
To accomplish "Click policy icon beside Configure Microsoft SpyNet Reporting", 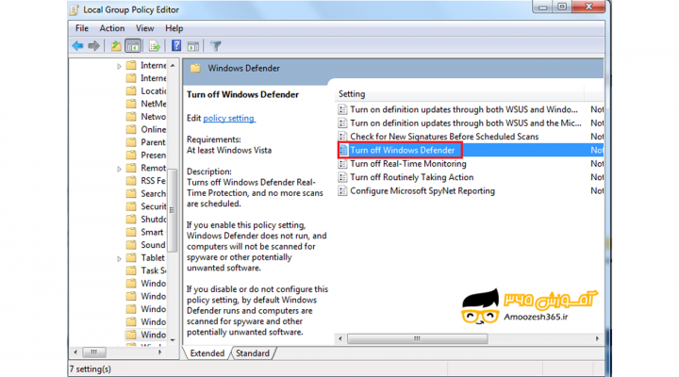I will tap(342, 191).
